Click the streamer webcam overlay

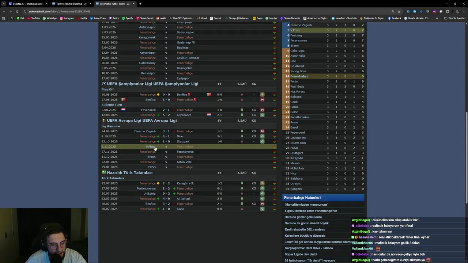(44, 236)
